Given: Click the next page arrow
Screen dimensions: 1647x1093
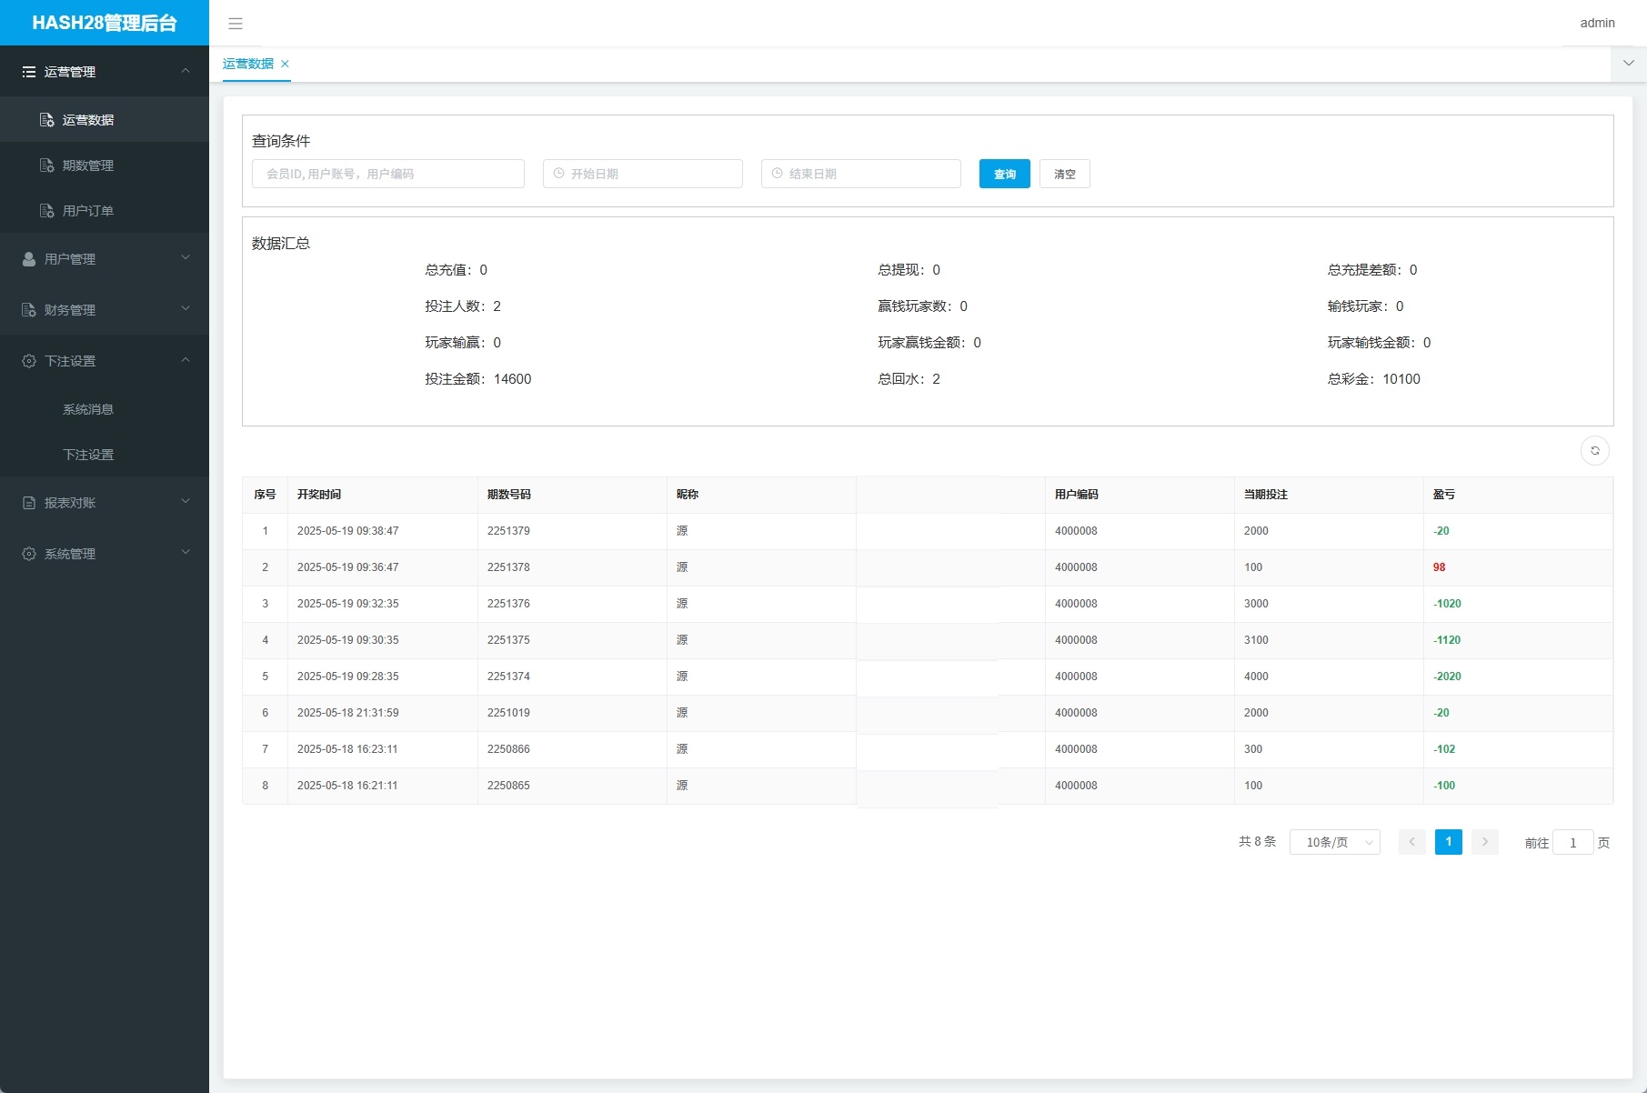Looking at the screenshot, I should click(x=1484, y=842).
